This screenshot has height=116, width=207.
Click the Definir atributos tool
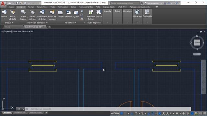point(32,15)
